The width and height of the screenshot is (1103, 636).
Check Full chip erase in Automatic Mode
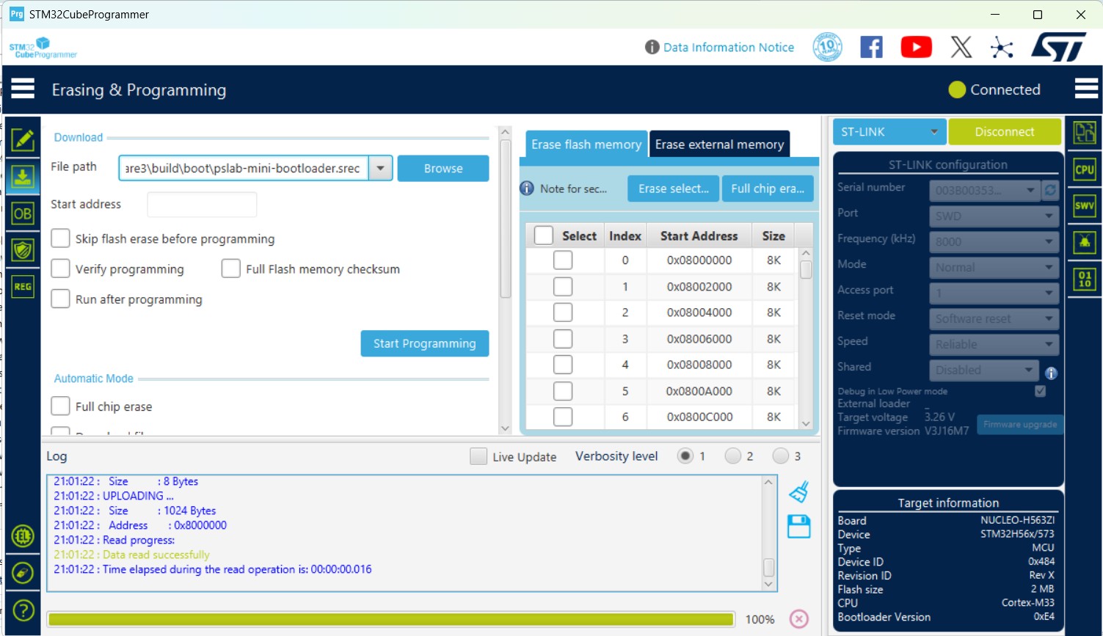point(60,406)
